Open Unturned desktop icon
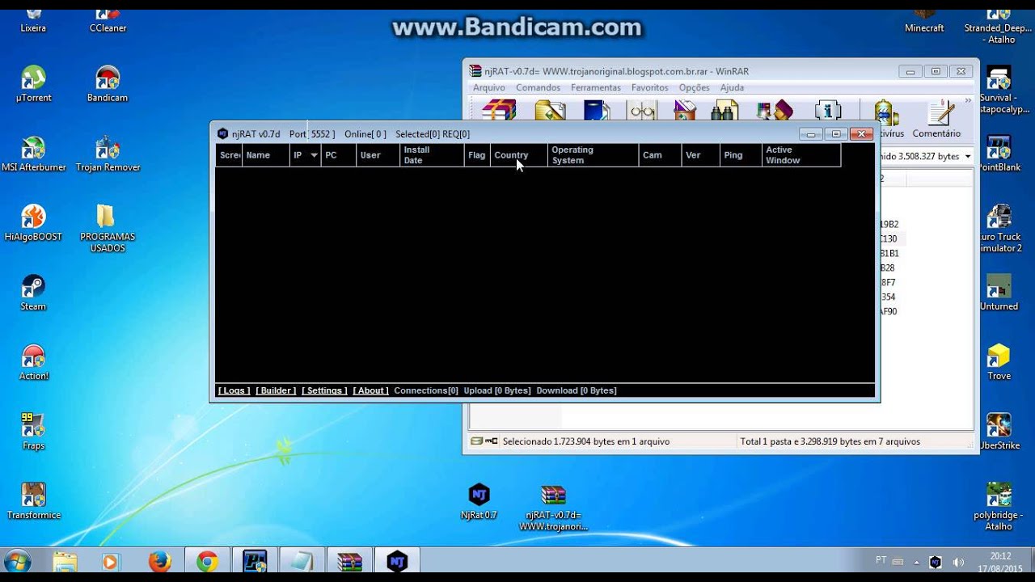The height and width of the screenshot is (582, 1035). [999, 293]
